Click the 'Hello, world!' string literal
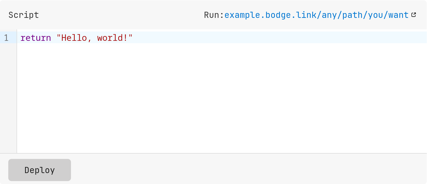 95,38
